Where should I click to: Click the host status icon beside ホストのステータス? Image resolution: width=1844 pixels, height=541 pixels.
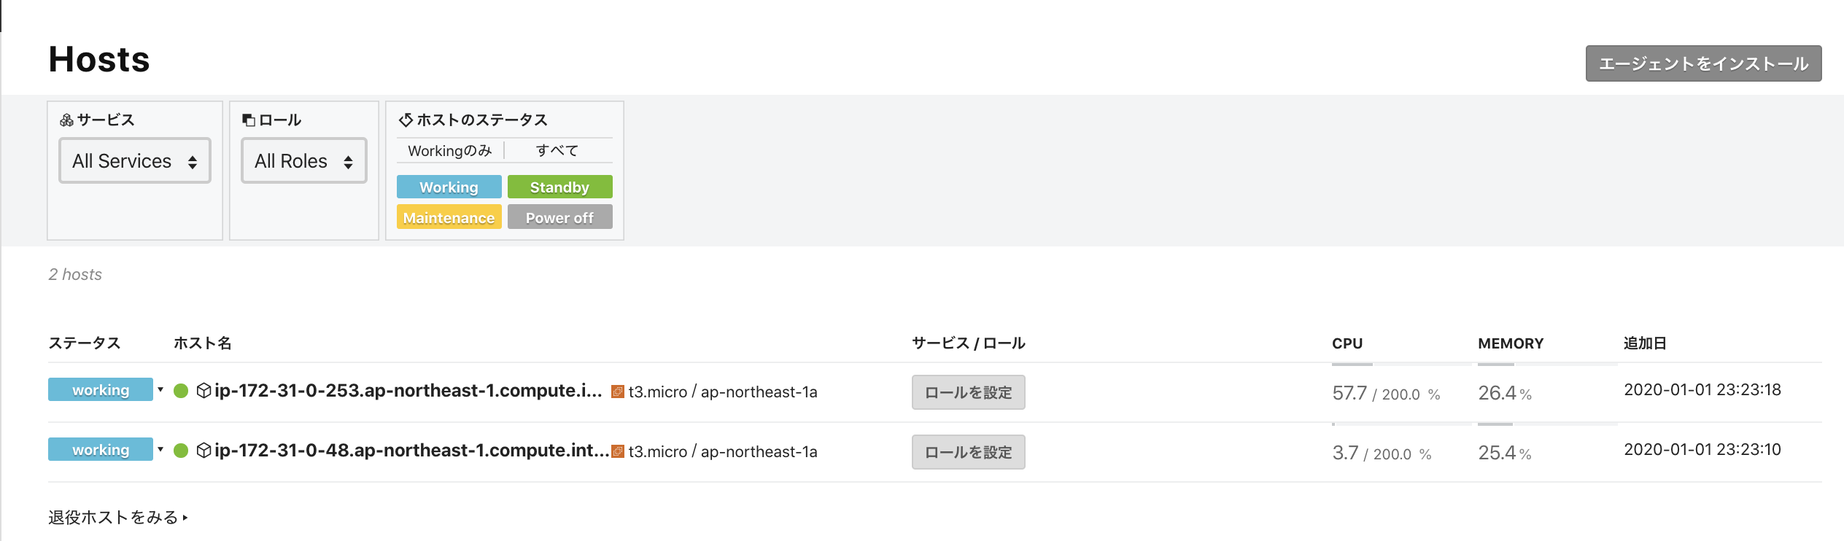tap(406, 120)
